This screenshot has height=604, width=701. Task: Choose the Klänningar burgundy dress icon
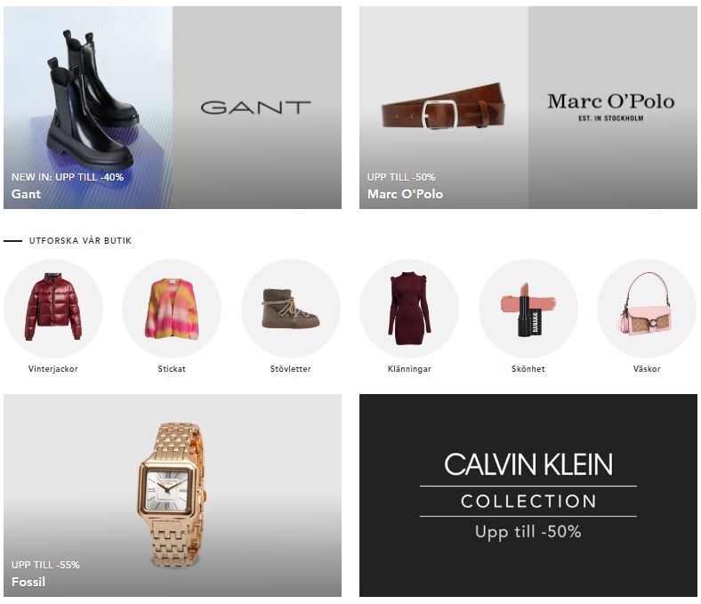pos(409,308)
